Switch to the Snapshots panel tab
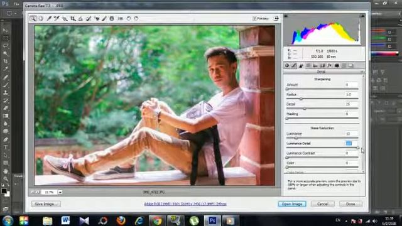The width and height of the screenshot is (402, 226). [x=350, y=65]
